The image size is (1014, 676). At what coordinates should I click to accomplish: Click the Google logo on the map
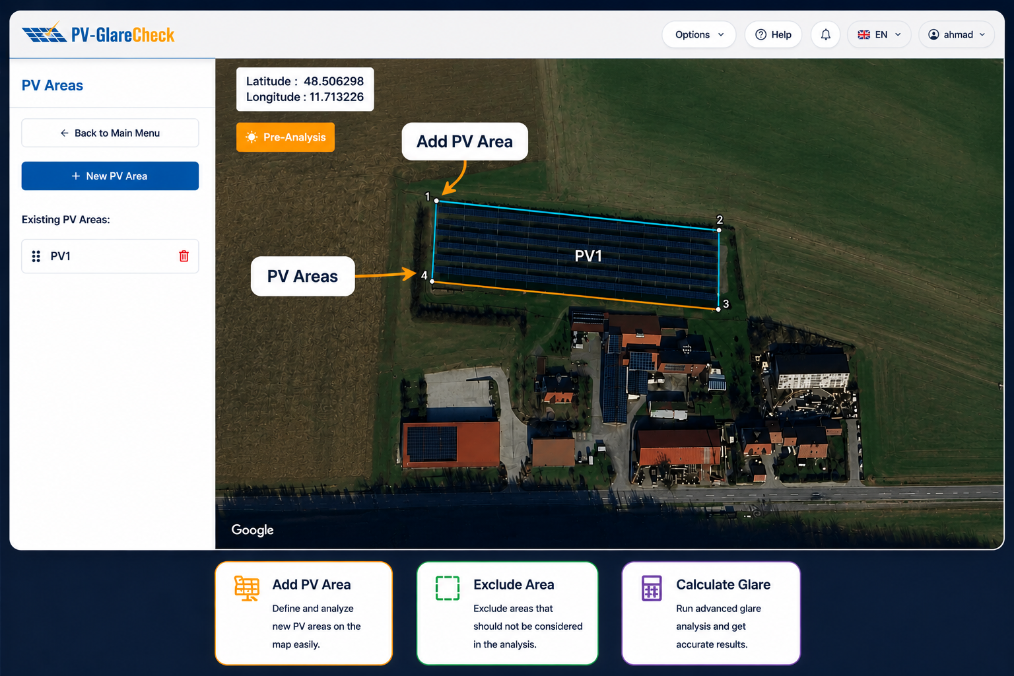(x=252, y=530)
